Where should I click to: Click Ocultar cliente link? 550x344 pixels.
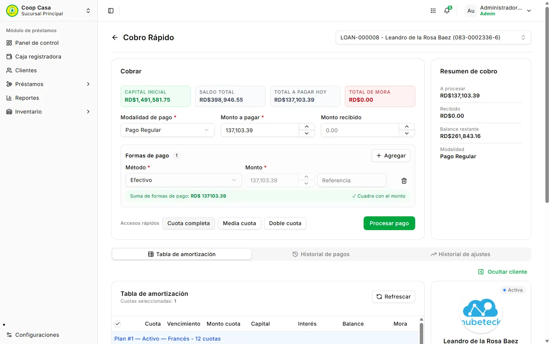pyautogui.click(x=503, y=272)
